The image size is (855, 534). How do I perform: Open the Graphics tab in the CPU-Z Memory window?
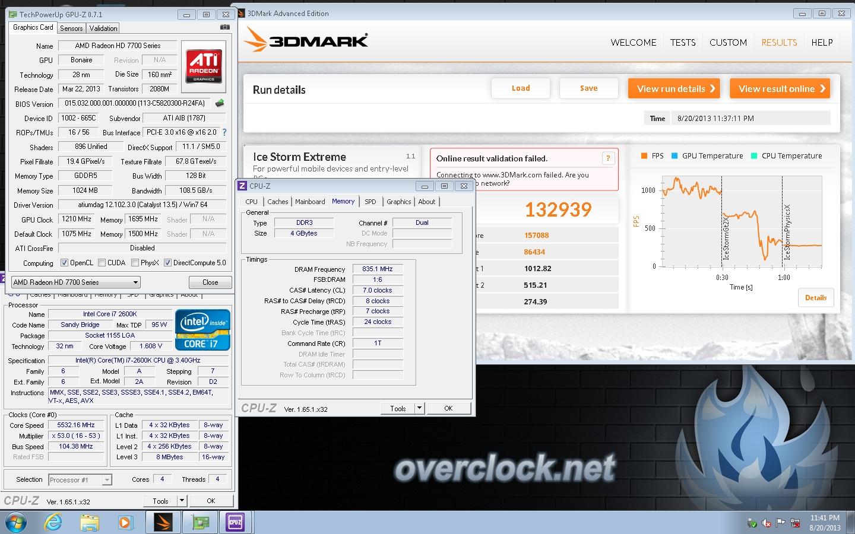pos(398,202)
